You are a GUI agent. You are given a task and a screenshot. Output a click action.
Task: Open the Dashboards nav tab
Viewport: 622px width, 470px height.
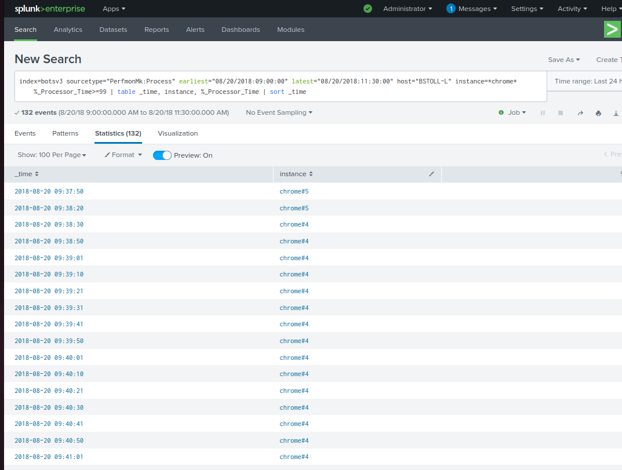pyautogui.click(x=241, y=30)
